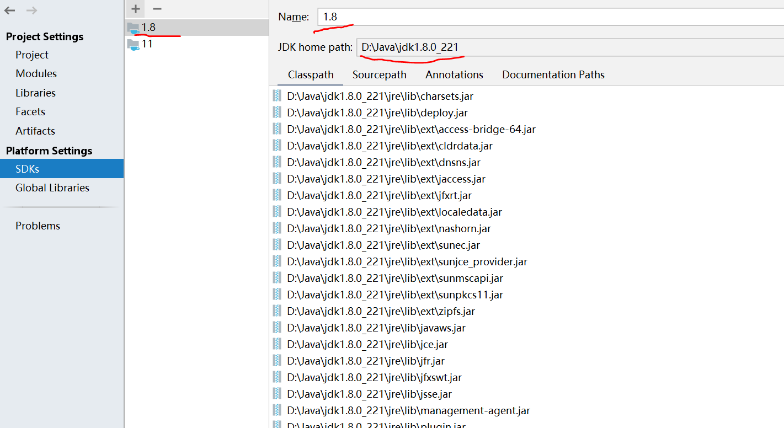
Task: Click the jar icon beside nashorn.jar
Action: 276,228
